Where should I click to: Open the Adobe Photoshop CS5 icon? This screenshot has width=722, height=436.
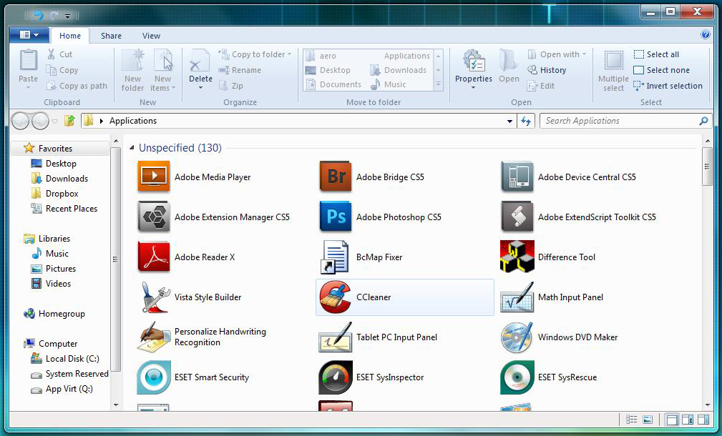pos(336,217)
